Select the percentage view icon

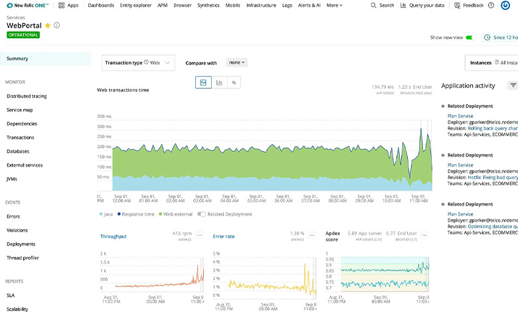coord(234,82)
